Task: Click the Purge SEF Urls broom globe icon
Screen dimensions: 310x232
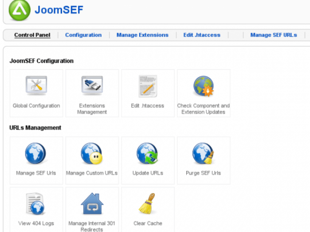Action: click(204, 154)
